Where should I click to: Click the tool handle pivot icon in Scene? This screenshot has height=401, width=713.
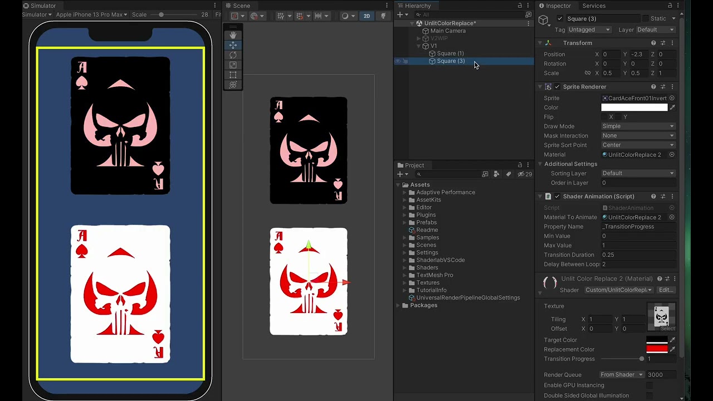(235, 16)
